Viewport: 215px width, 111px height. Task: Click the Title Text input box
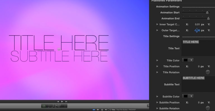pyautogui.click(x=198, y=48)
